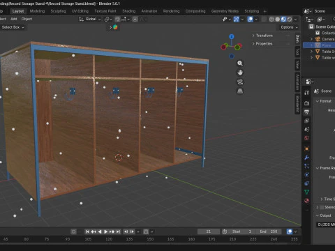Switch to the Geometry Nodes workspace tab
Viewport: 335px width, 251px height.
pos(225,11)
